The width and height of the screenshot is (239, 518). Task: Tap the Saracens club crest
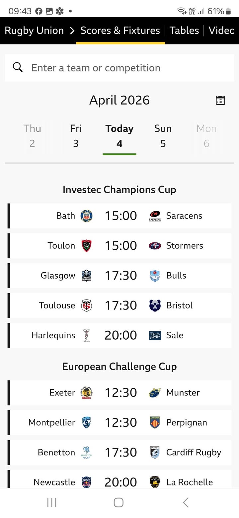point(155,216)
